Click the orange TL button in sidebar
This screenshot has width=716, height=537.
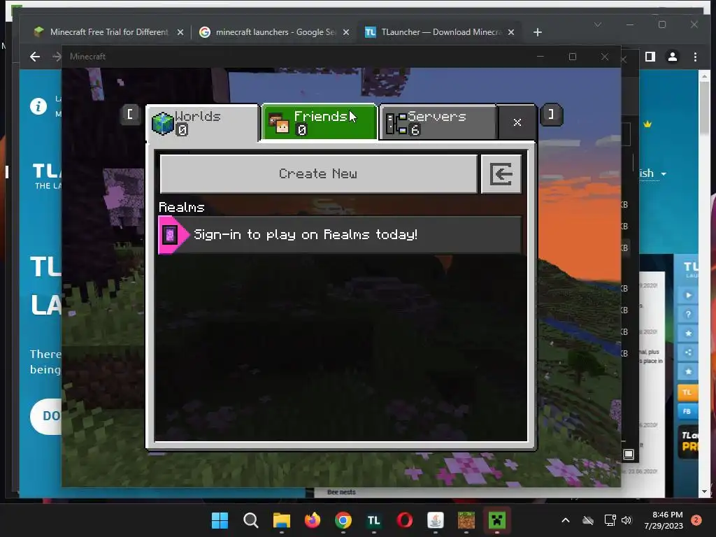coord(687,392)
